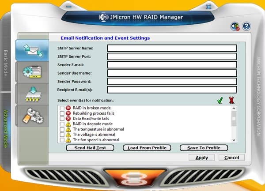The image size is (265, 191).
Task: Click the warning icon for fan speed is abnormal
Action: (68, 140)
